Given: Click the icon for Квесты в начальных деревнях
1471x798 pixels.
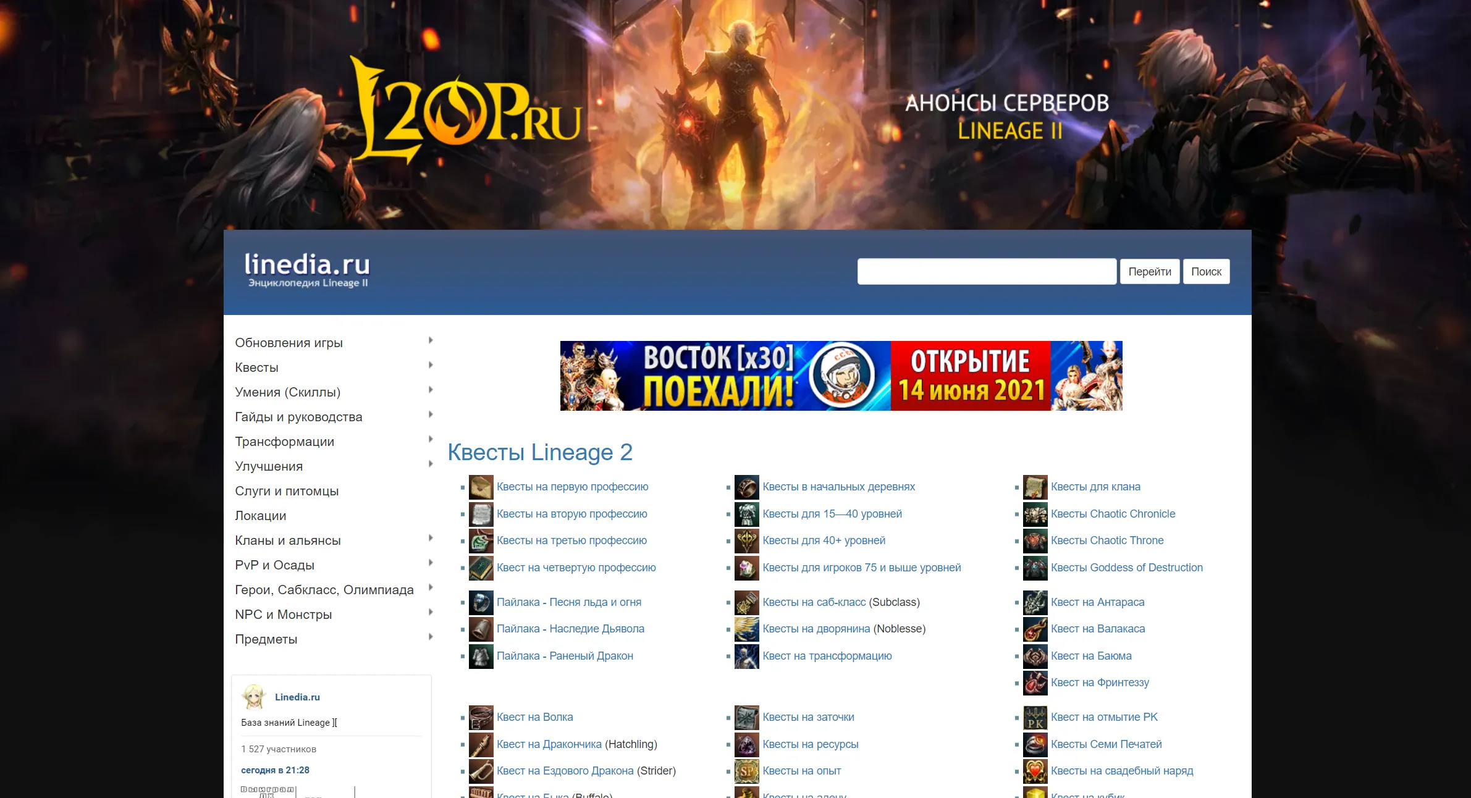Looking at the screenshot, I should point(746,487).
